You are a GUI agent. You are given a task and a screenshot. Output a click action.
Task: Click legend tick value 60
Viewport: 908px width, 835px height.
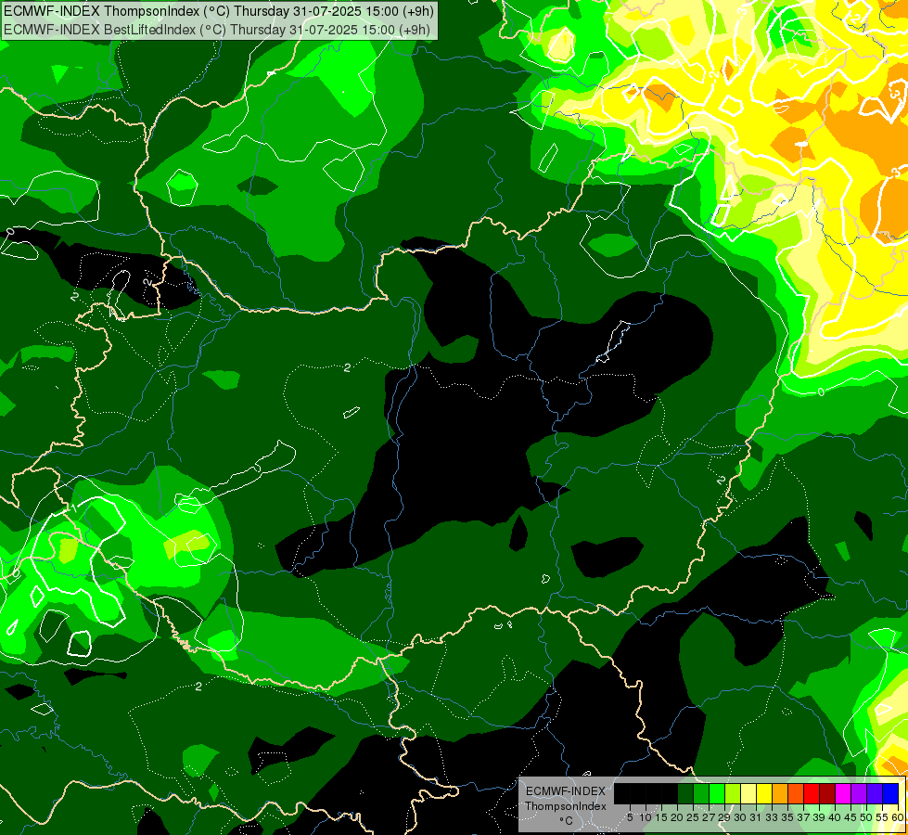pos(898,817)
